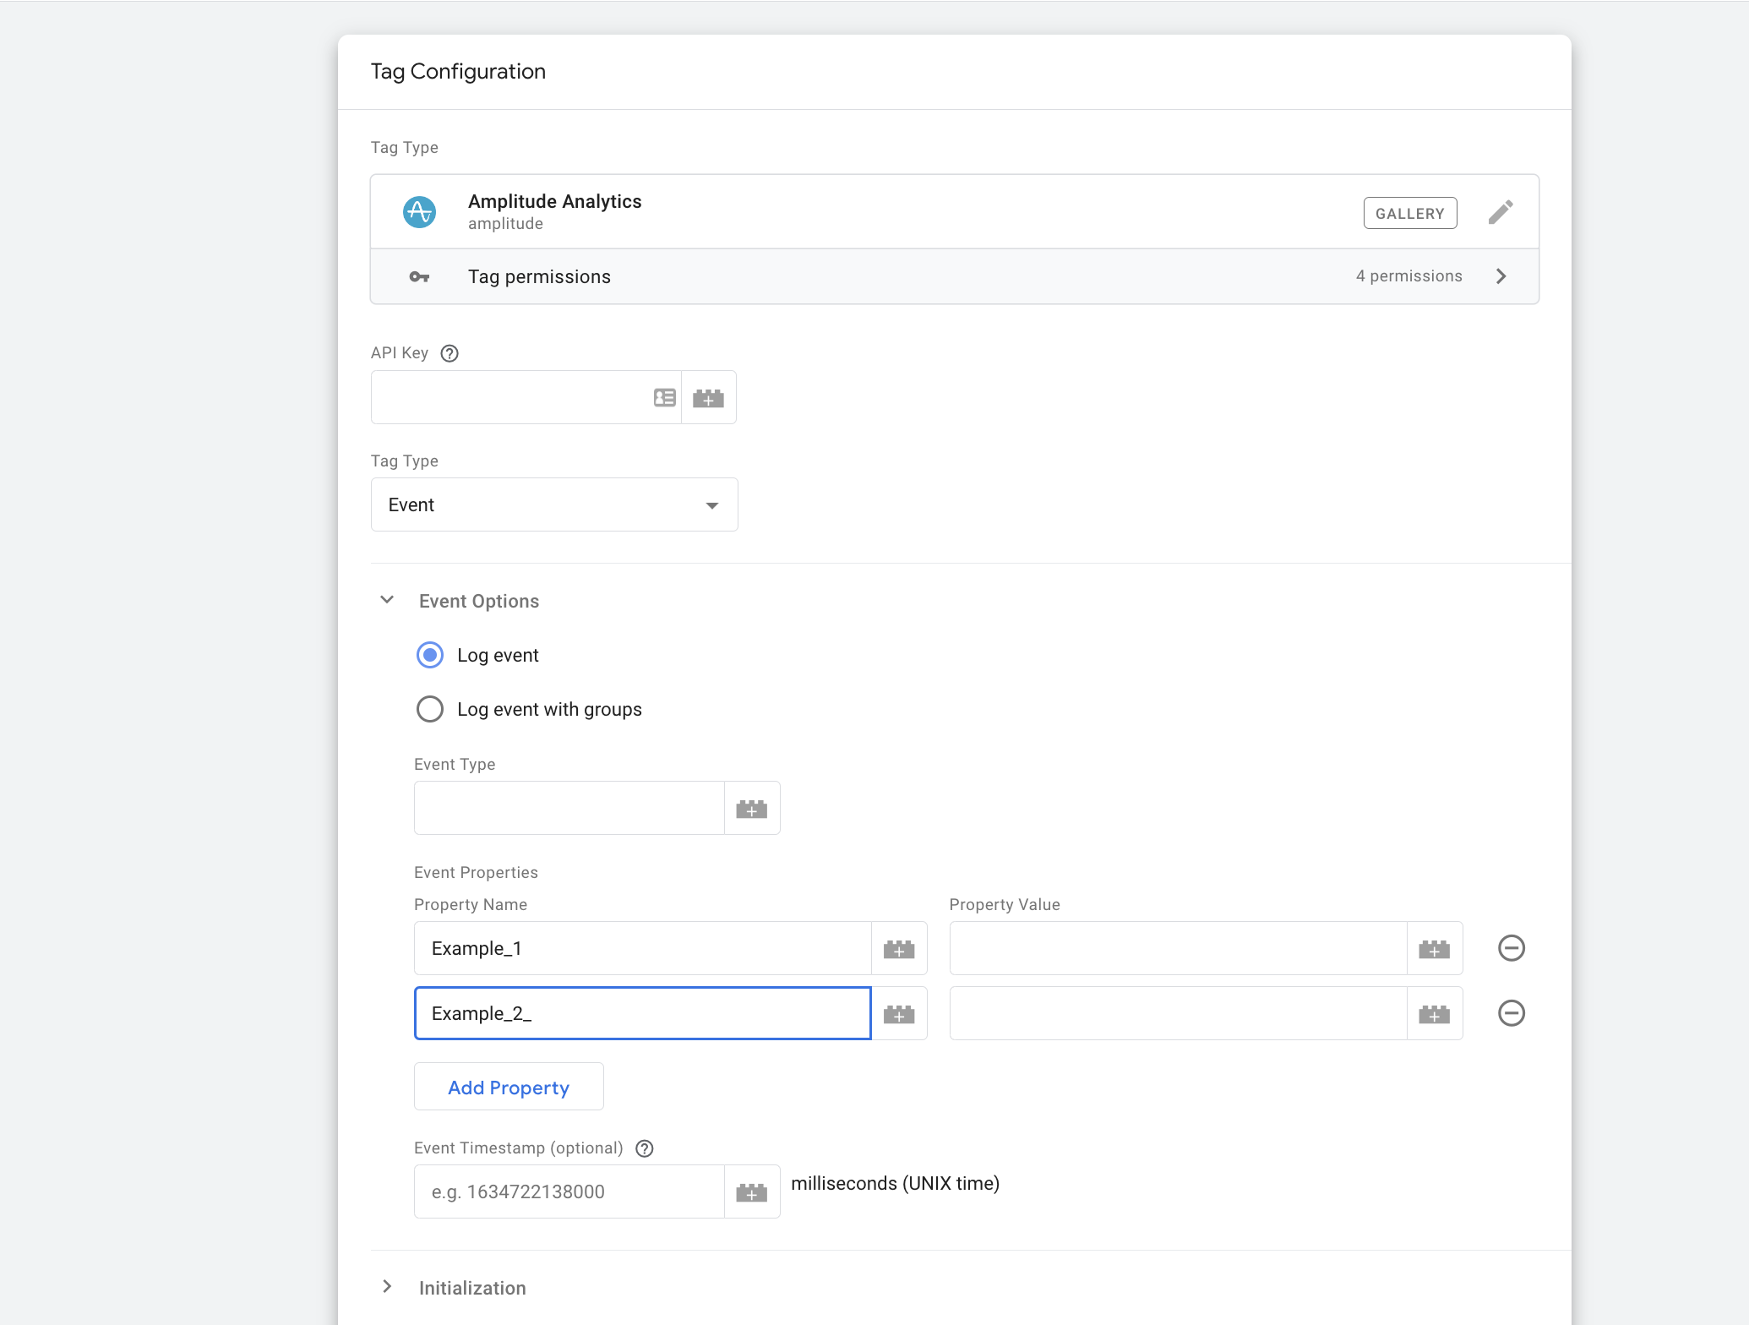Insert variable for Example_1 property name
1749x1325 pixels.
point(898,949)
